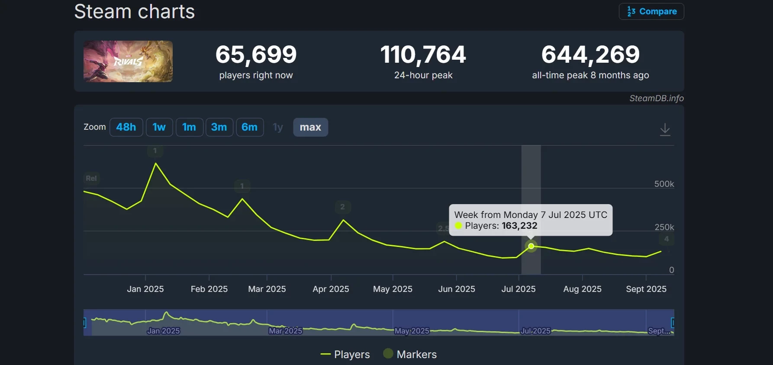Open the SteamDB.info link
The height and width of the screenshot is (365, 773).
(x=656, y=98)
